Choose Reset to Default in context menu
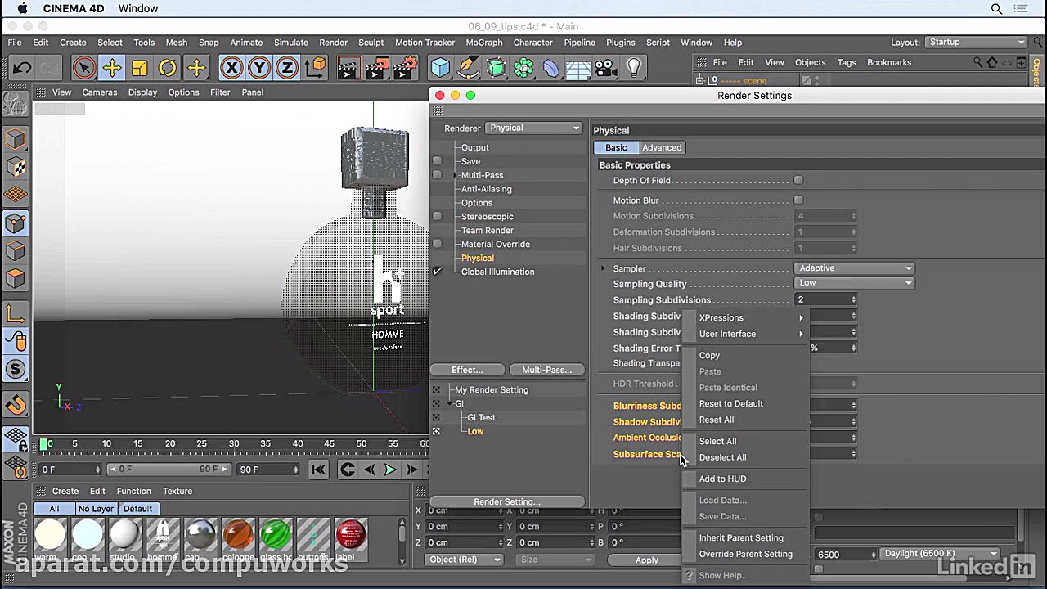1047x589 pixels. click(x=730, y=403)
